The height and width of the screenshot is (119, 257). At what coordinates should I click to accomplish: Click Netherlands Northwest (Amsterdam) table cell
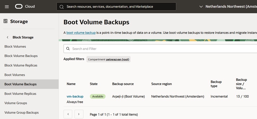178,97
